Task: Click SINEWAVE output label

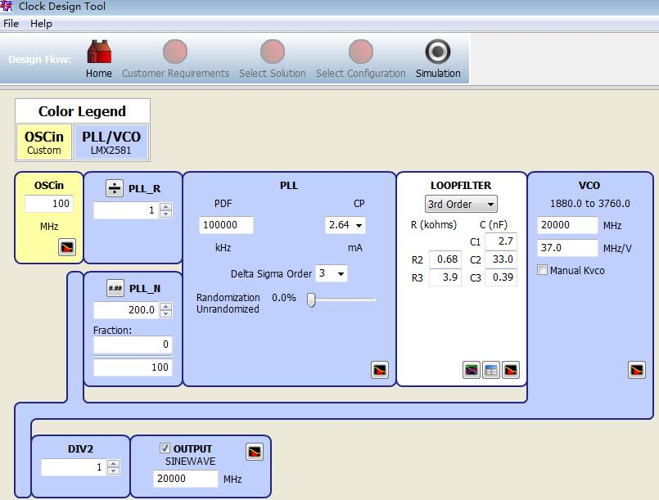Action: coord(190,462)
